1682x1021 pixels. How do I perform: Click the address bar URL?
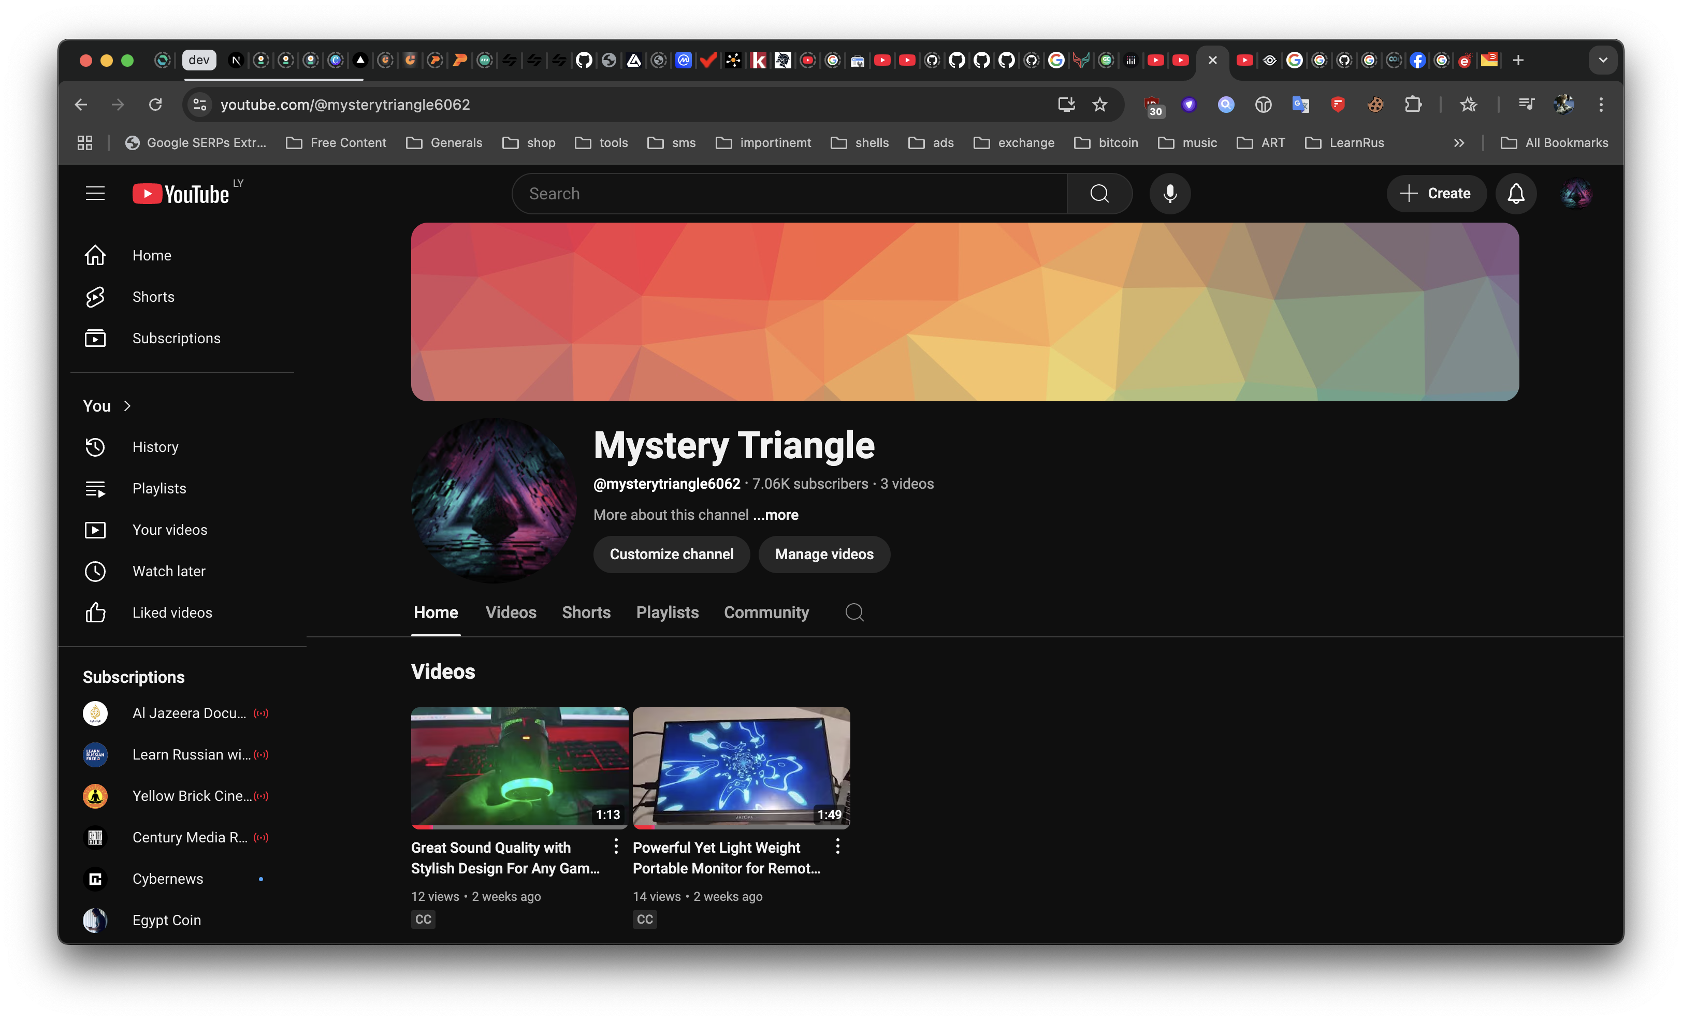[345, 105]
